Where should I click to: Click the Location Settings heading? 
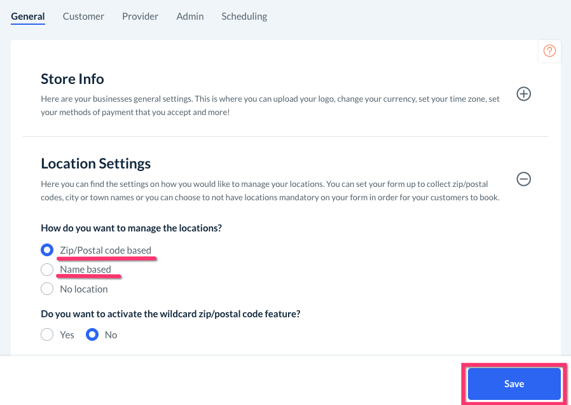(x=95, y=163)
